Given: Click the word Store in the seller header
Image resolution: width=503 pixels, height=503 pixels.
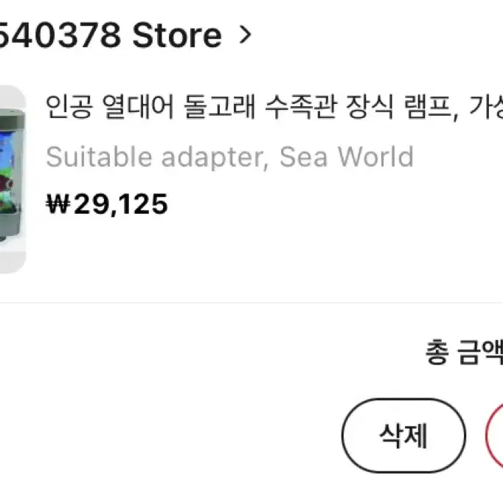Looking at the screenshot, I should coord(177,35).
